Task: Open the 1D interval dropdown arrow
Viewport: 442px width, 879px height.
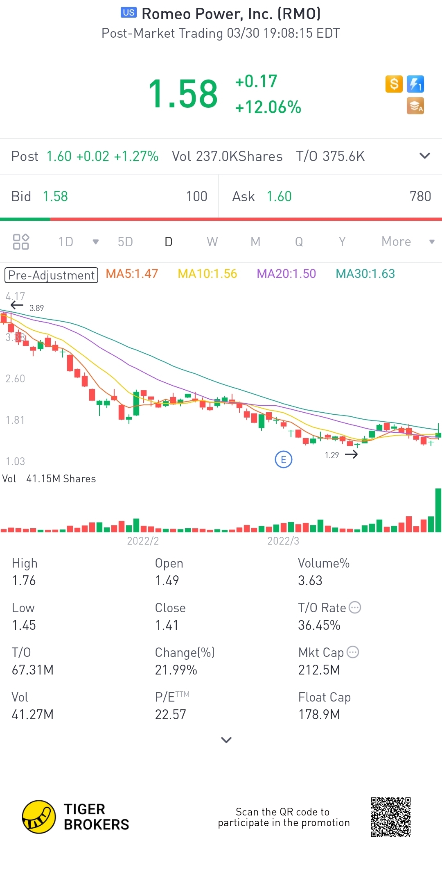Action: (x=96, y=242)
